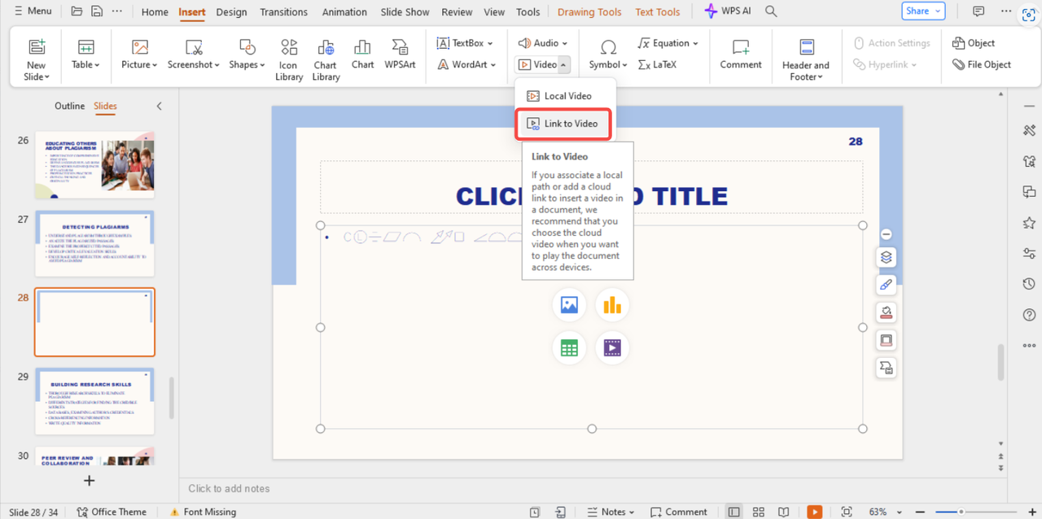This screenshot has width=1042, height=519.
Task: Click insert chart icon in placeholder
Action: [x=612, y=305]
